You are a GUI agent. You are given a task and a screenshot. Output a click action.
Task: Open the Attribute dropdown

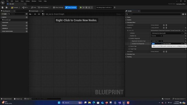click(x=167, y=33)
